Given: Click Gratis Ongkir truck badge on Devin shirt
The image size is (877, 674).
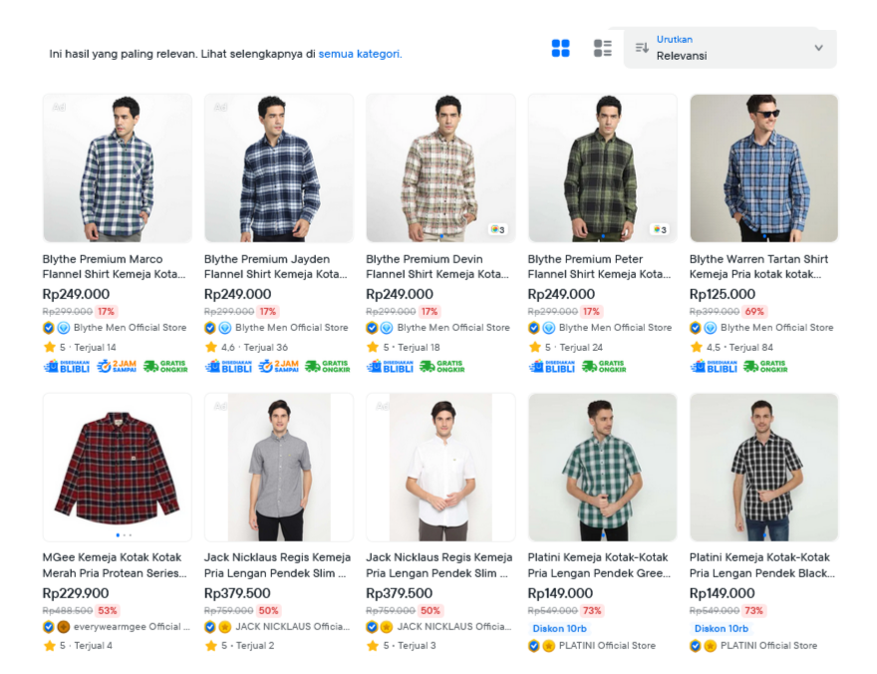Looking at the screenshot, I should pyautogui.click(x=442, y=366).
